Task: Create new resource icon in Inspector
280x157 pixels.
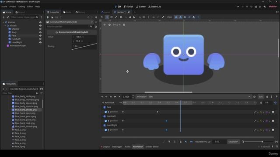Action: tap(48, 17)
